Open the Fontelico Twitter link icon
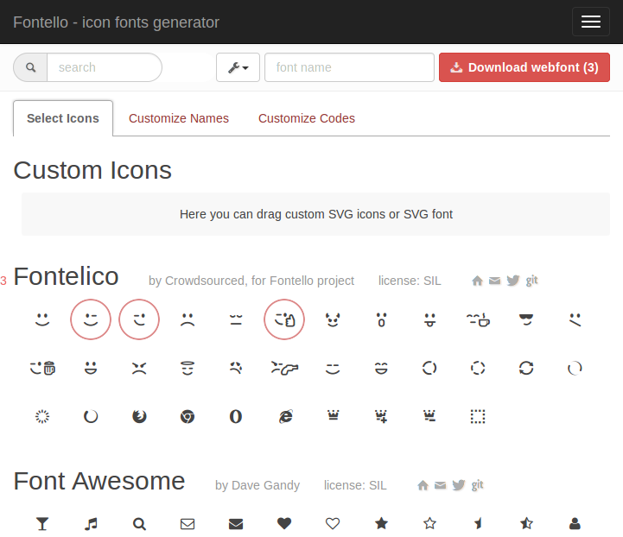The width and height of the screenshot is (623, 537). [513, 281]
